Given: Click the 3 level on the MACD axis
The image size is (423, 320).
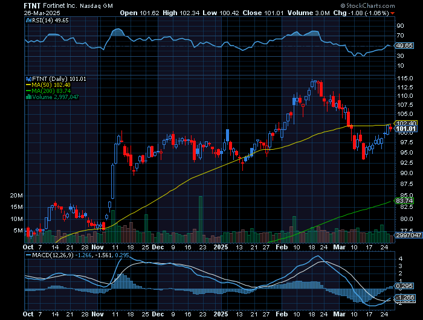Looking at the screenshot, I should coord(401,266).
